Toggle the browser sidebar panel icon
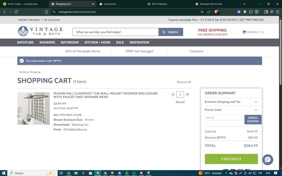Viewport: 282px width, 176px height. [266, 12]
